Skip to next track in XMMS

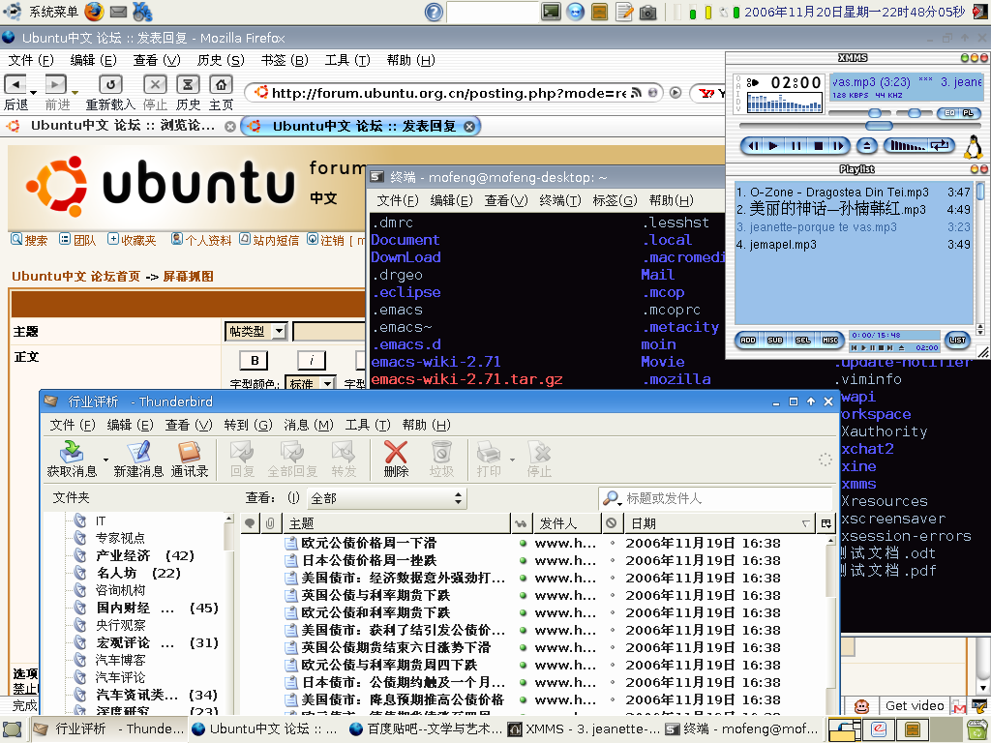(x=838, y=146)
